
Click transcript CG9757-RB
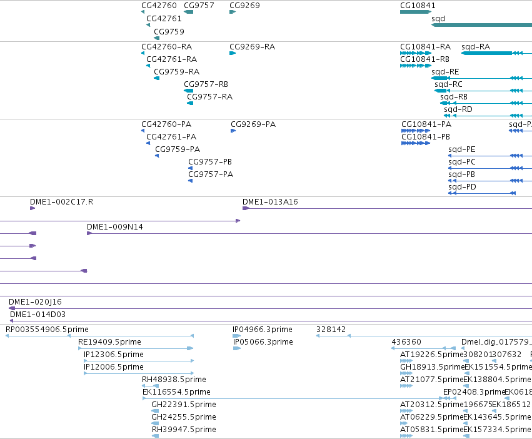206,84
